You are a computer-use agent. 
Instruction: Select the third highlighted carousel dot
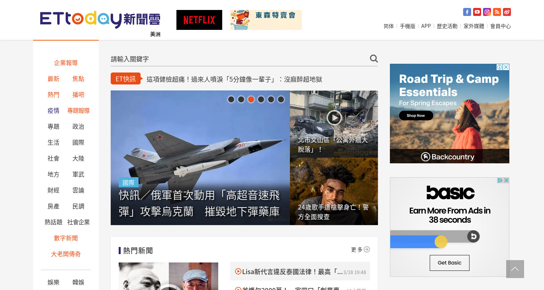coord(251,99)
